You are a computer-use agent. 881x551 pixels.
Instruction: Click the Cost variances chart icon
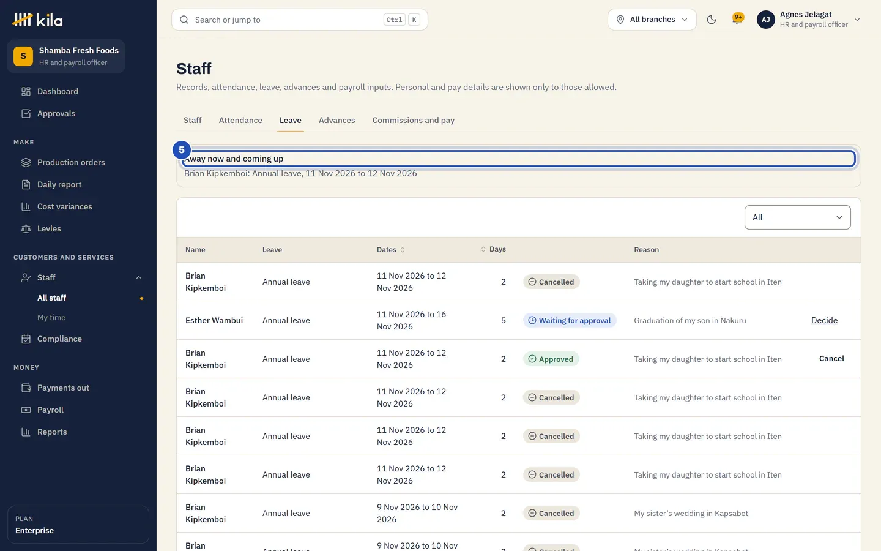(x=26, y=207)
